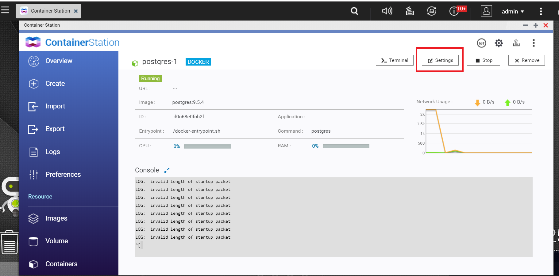
Task: Switch to Container Station taskbar tab
Action: 48,11
